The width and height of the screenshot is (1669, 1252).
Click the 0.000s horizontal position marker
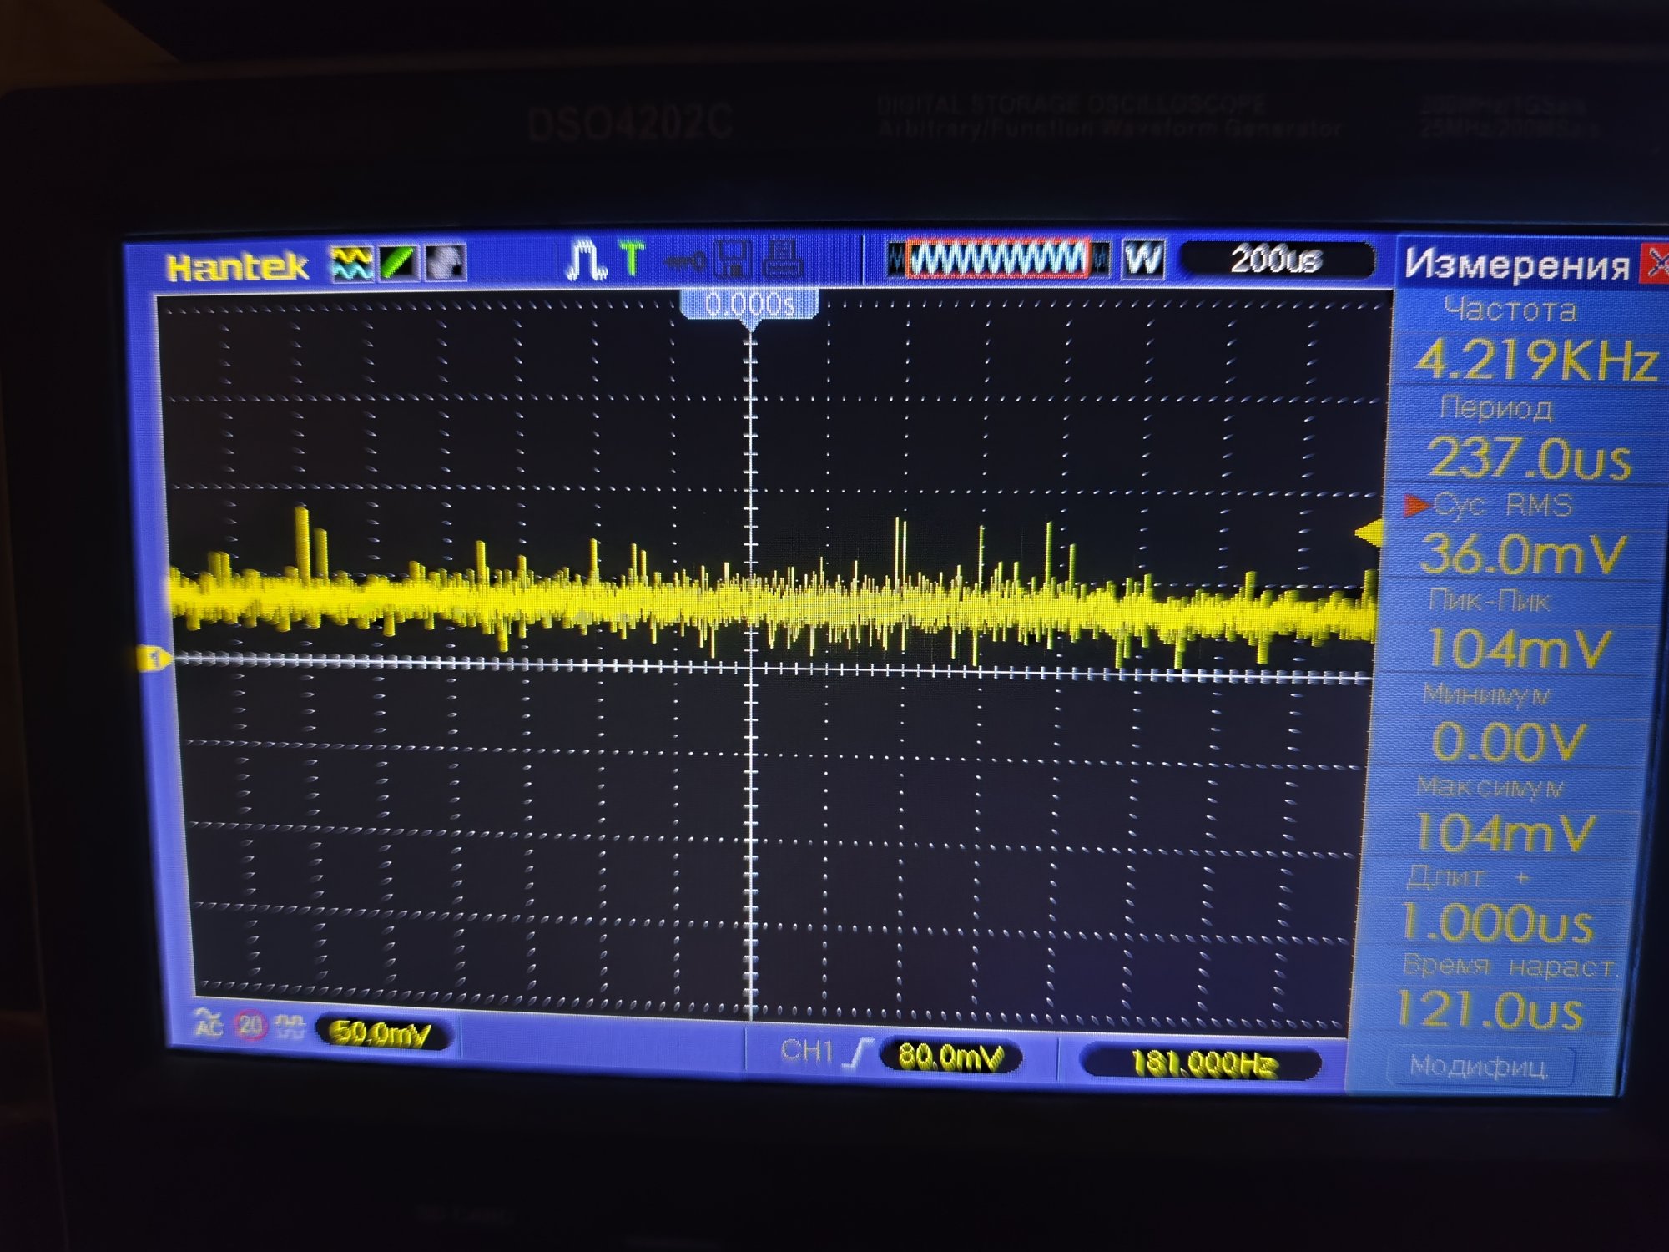749,305
